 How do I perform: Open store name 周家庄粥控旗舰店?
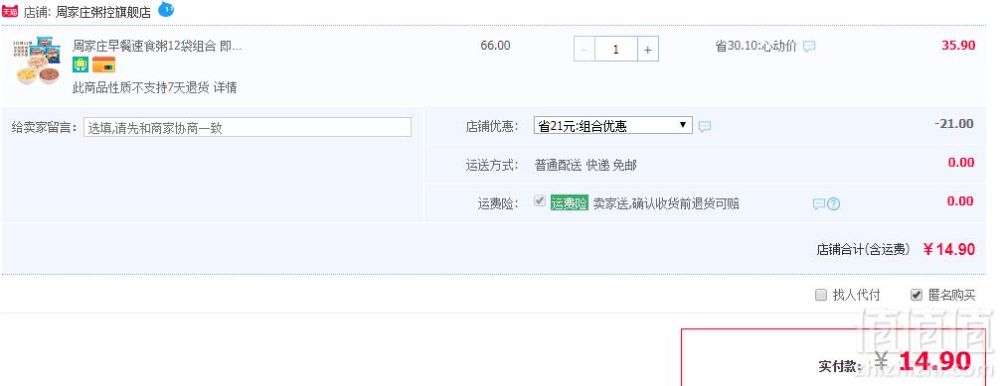pos(103,12)
